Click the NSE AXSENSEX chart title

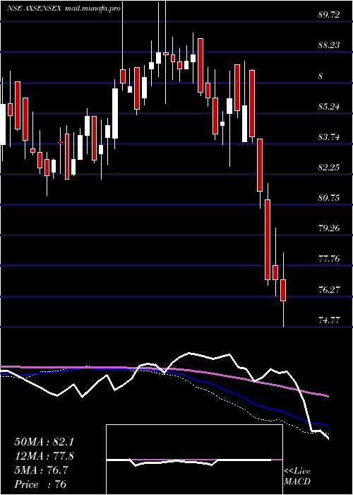(x=35, y=8)
